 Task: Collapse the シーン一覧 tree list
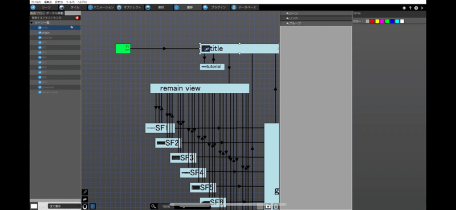click(x=31, y=23)
